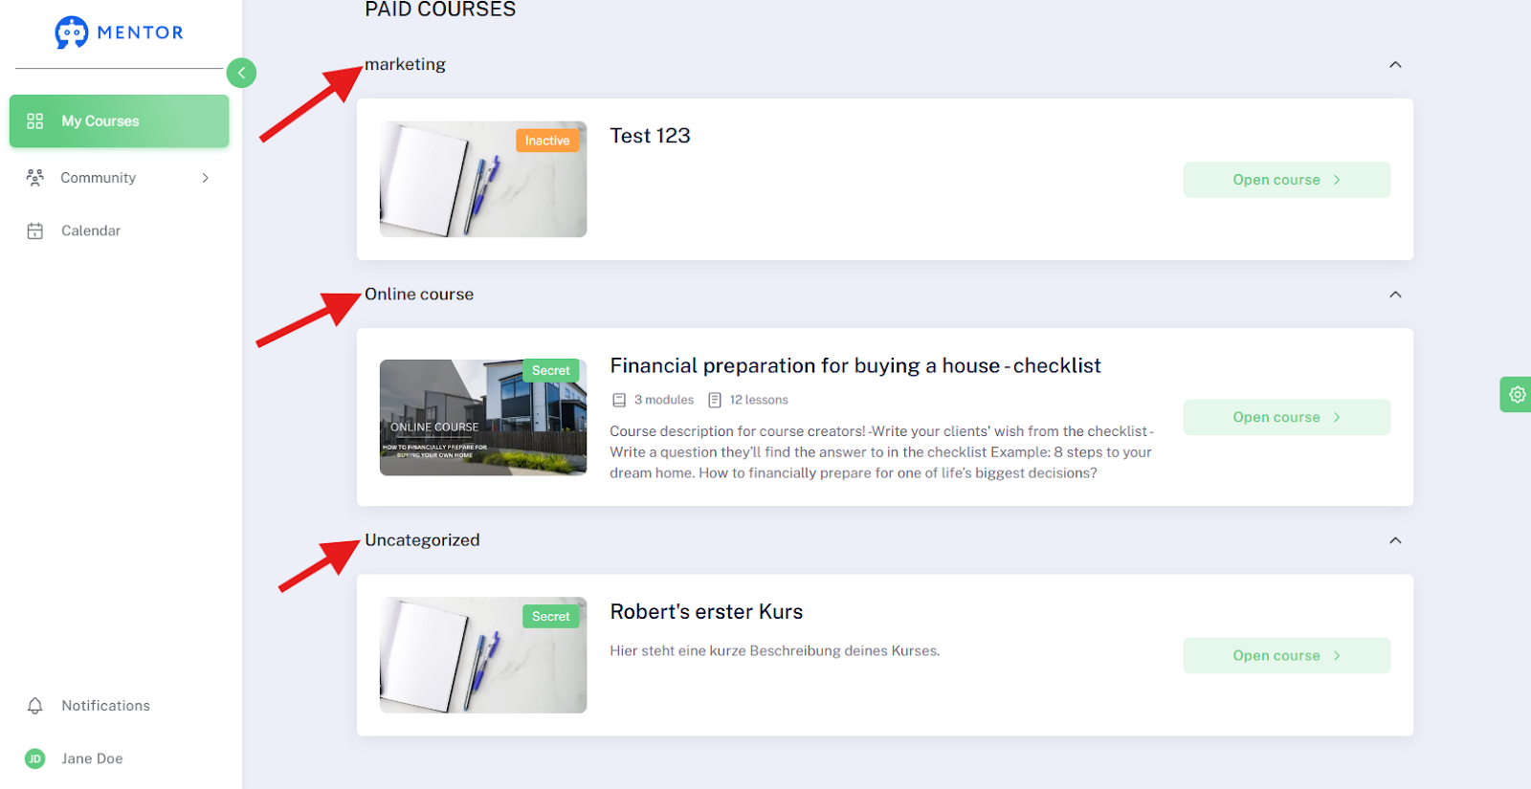Collapse the Online course category section
This screenshot has width=1531, height=789.
pyautogui.click(x=1395, y=295)
